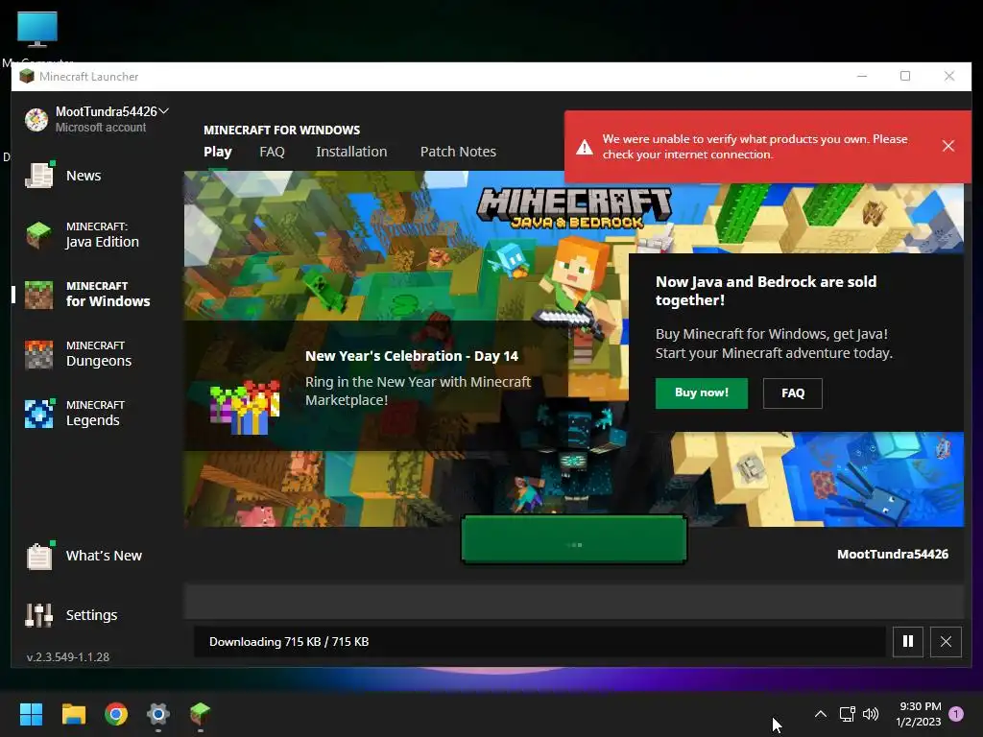The height and width of the screenshot is (737, 983).
Task: Click the gift boxes thumbnail
Action: pyautogui.click(x=245, y=407)
